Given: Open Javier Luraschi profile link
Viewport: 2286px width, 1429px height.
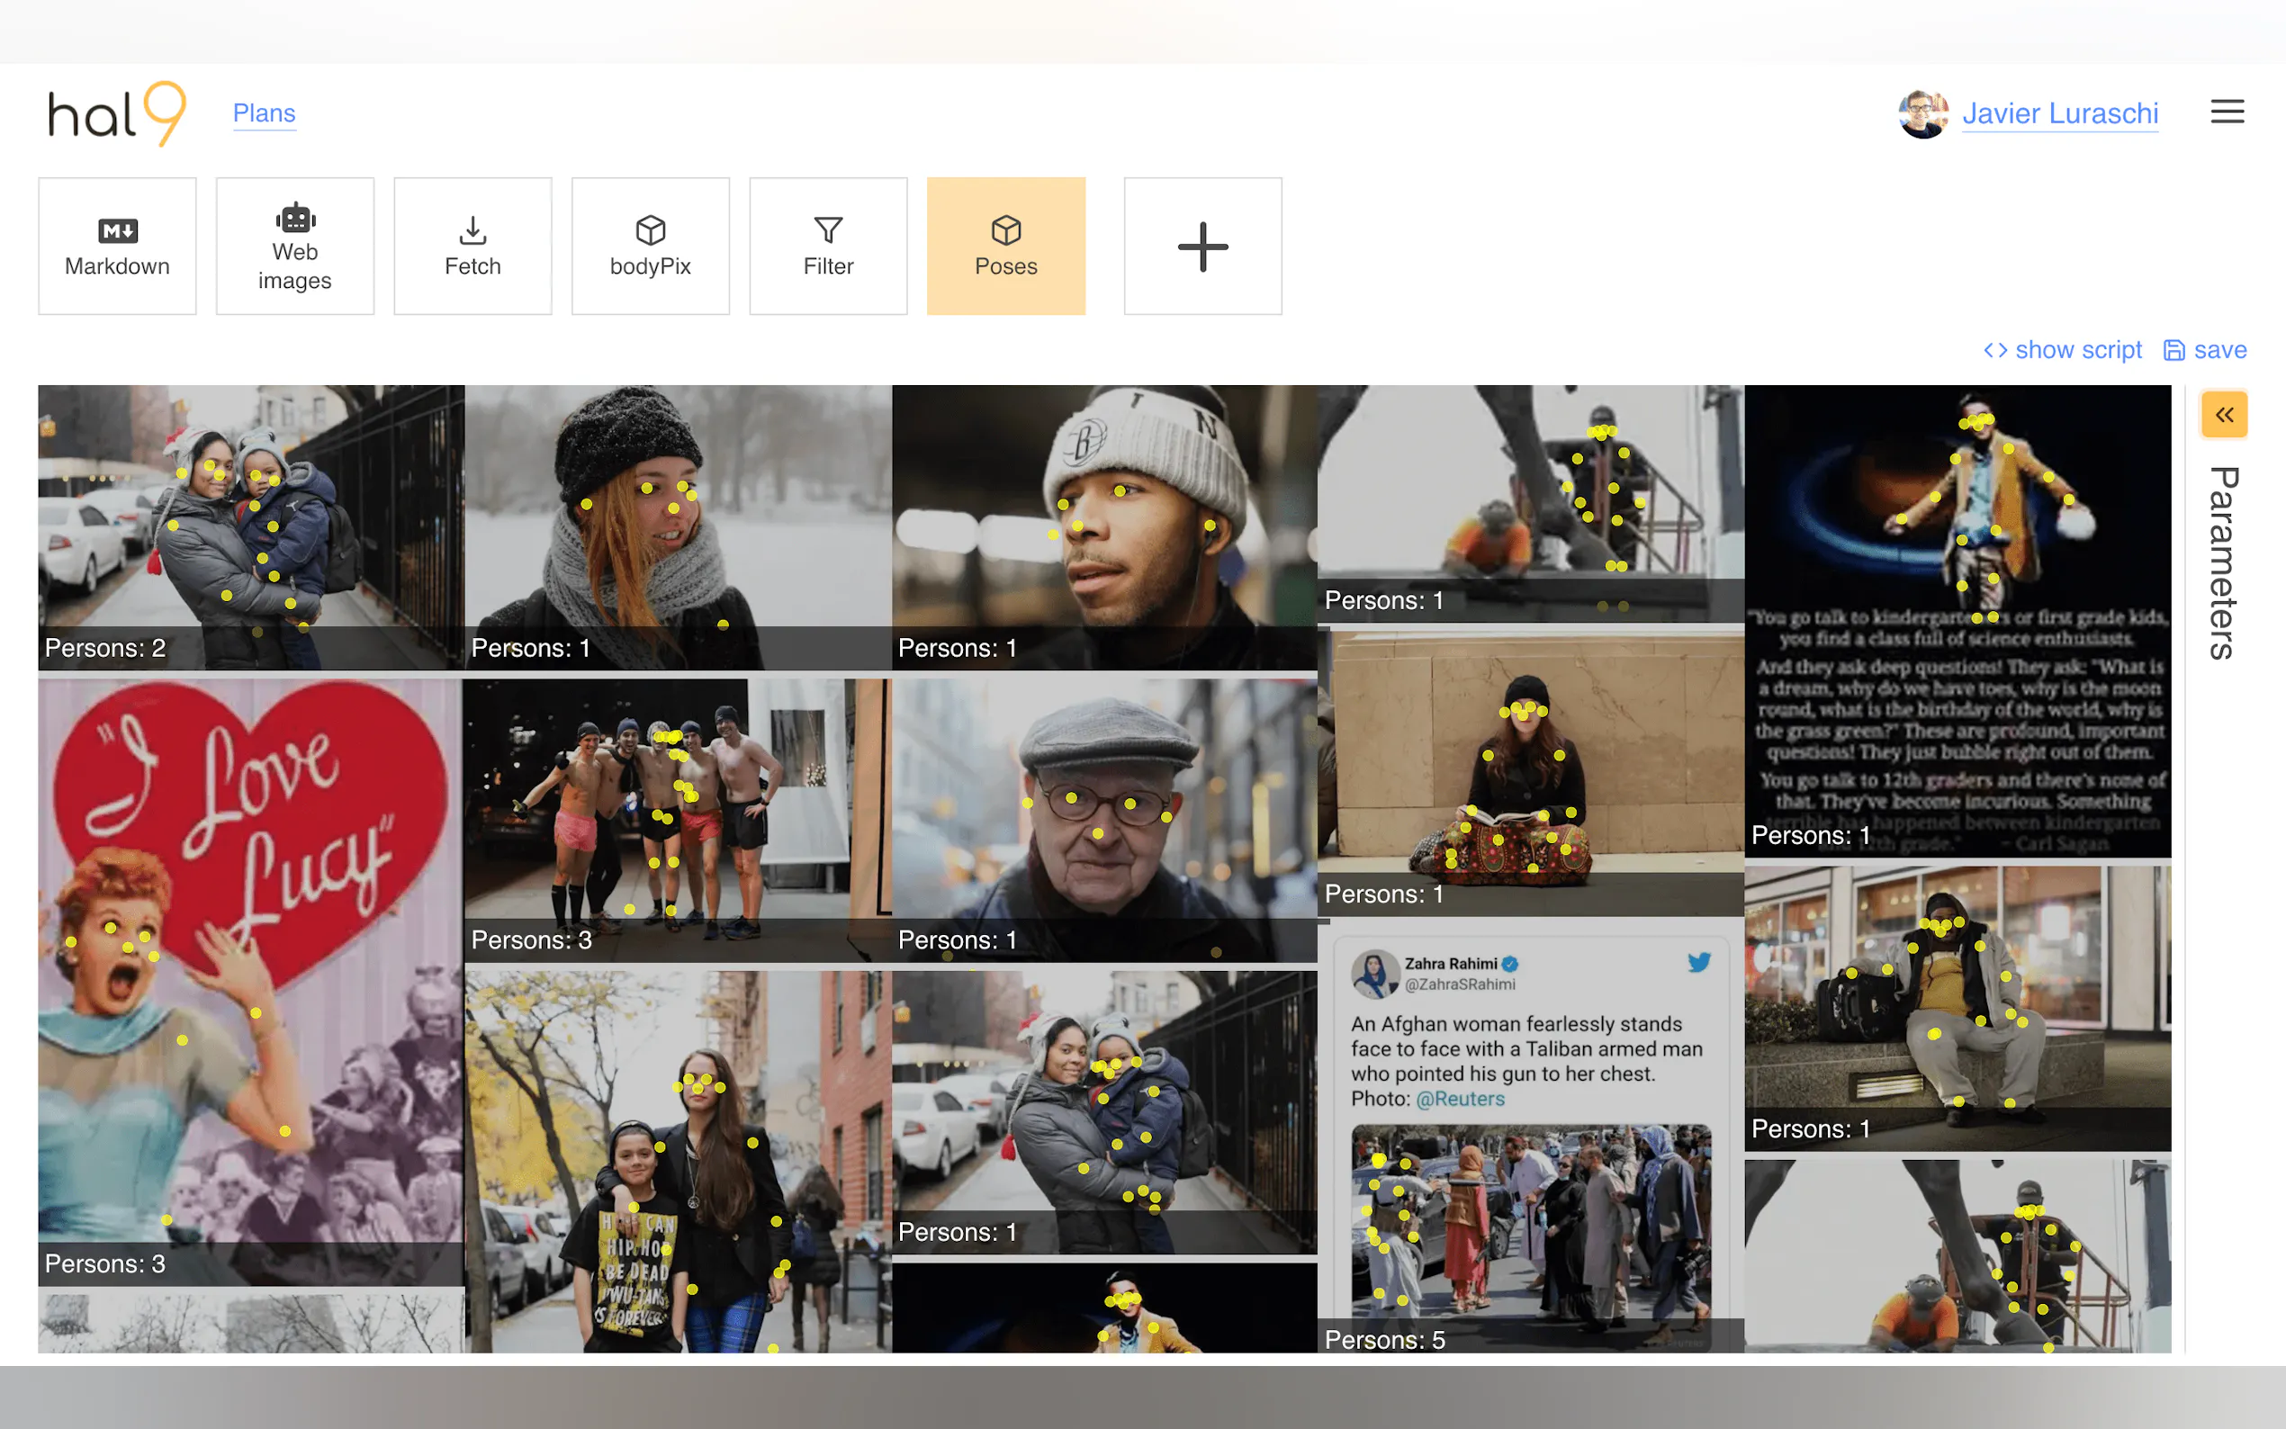Looking at the screenshot, I should pos(2059,113).
